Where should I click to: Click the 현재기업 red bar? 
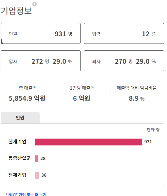88,142
